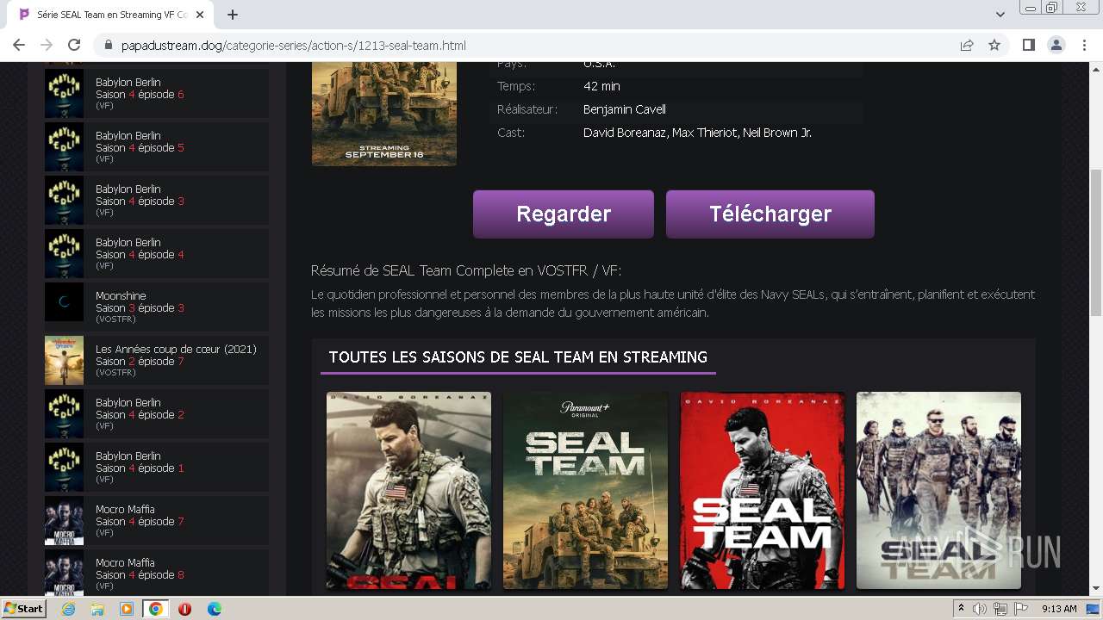Viewport: 1103px width, 620px height.
Task: Launch Internet Explorer from taskbar
Action: coord(68,609)
